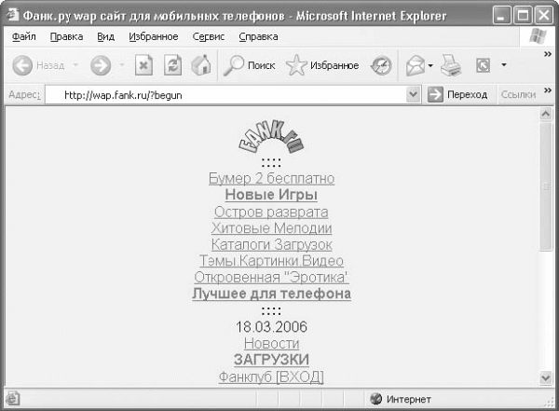Minimize the Internet Explorer window
The width and height of the screenshot is (559, 411).
pyautogui.click(x=502, y=16)
